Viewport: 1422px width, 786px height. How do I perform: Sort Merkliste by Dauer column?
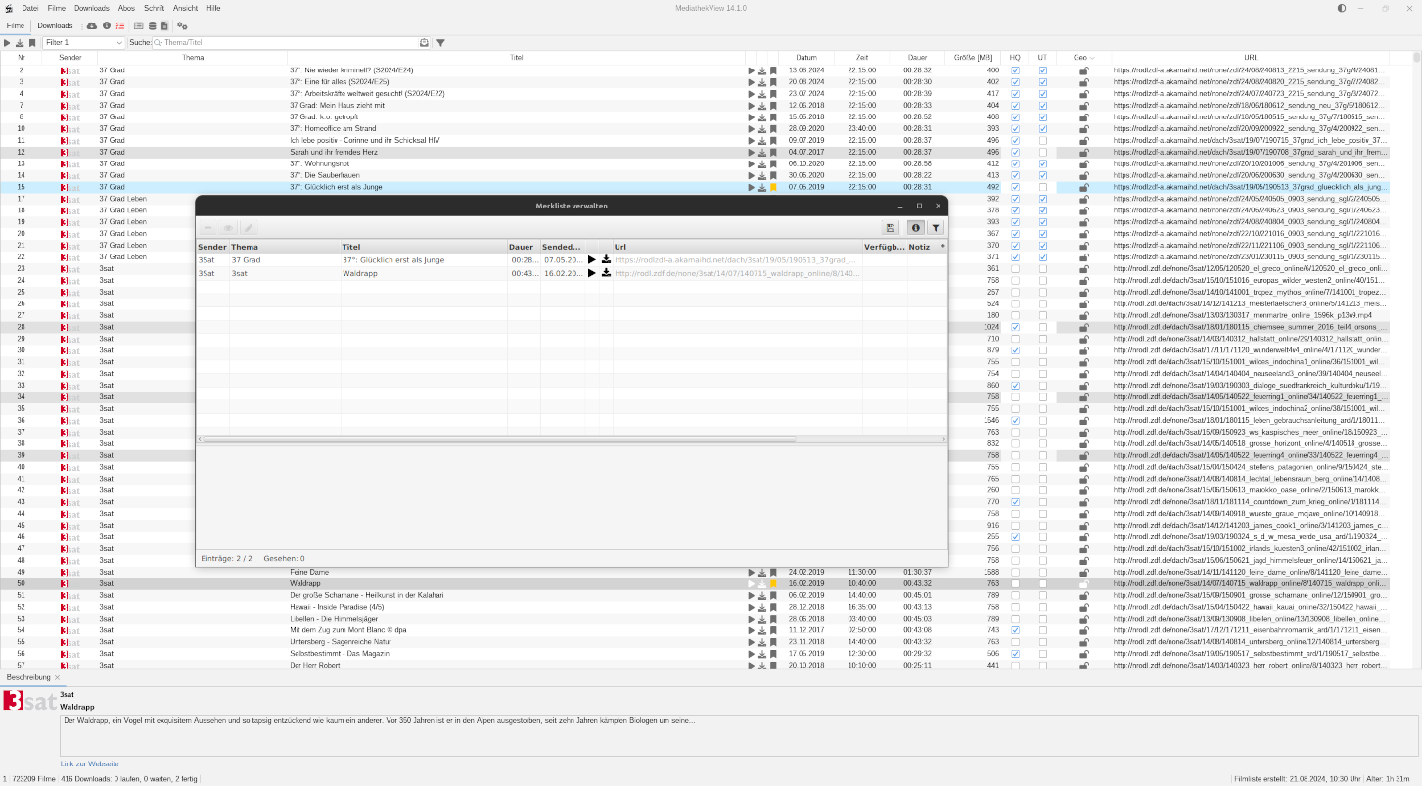click(x=524, y=247)
